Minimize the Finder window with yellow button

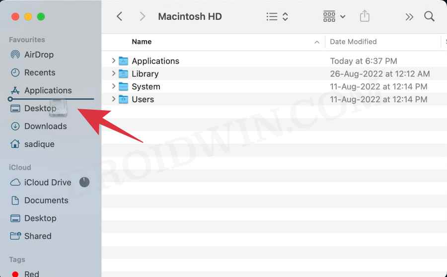click(x=28, y=16)
